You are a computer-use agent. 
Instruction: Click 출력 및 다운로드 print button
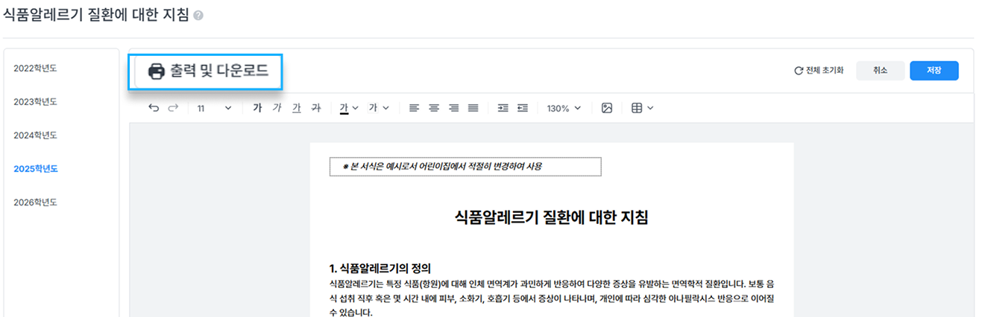pos(207,71)
